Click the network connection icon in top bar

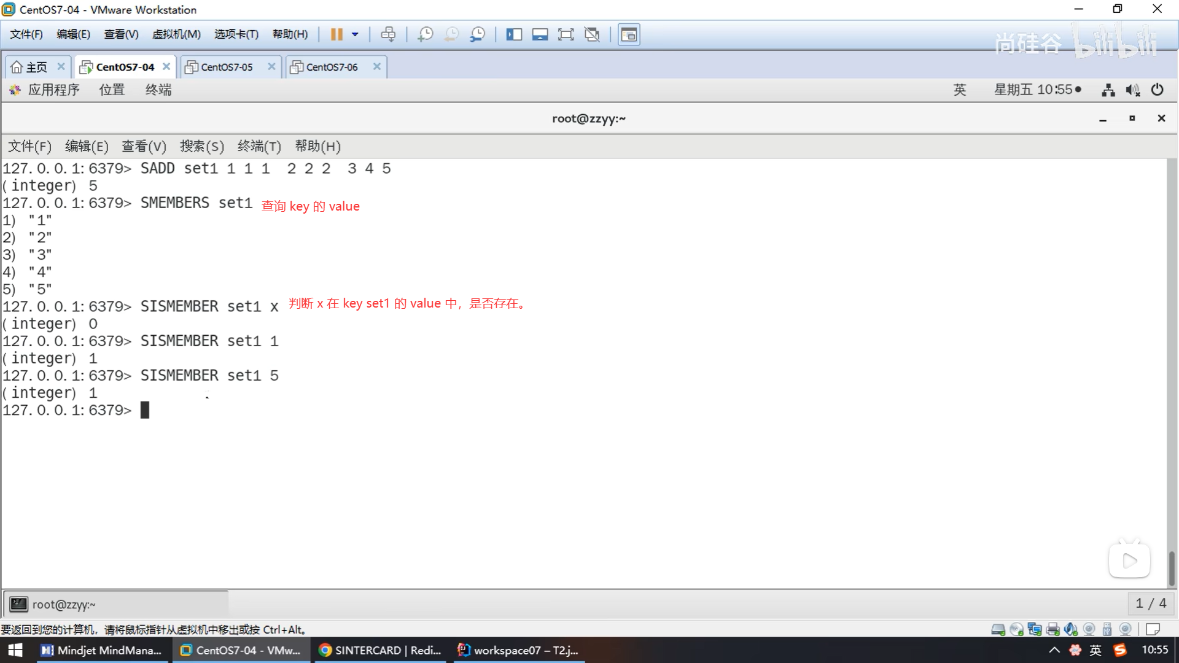point(1108,90)
